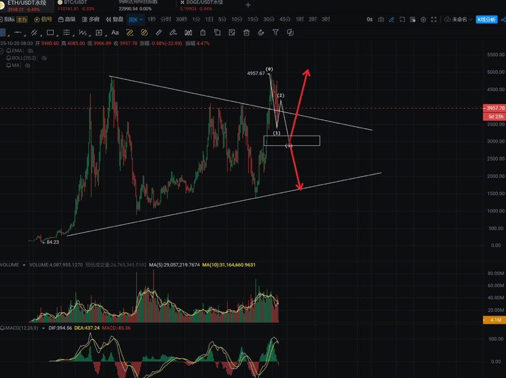The image size is (506, 378).
Task: Click the trash icon to delete drawings
Action: coord(246,32)
